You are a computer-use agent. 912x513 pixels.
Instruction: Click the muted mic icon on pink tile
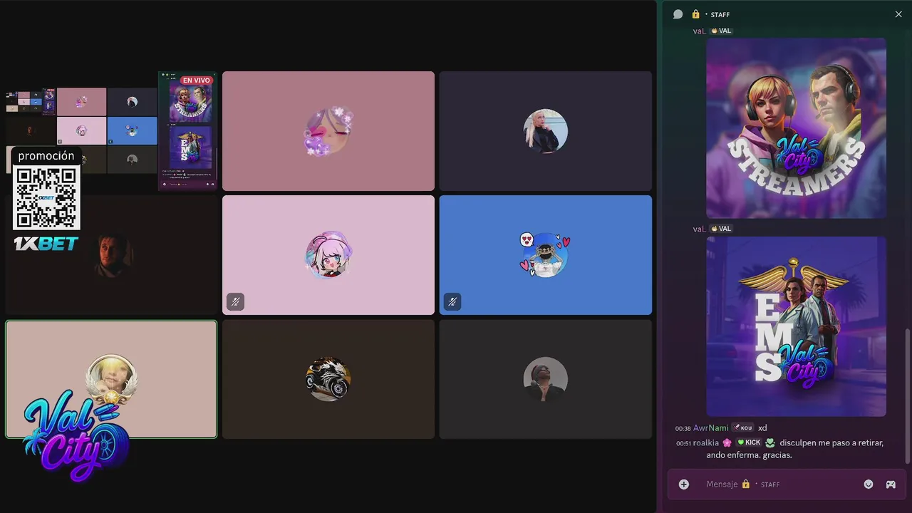235,302
